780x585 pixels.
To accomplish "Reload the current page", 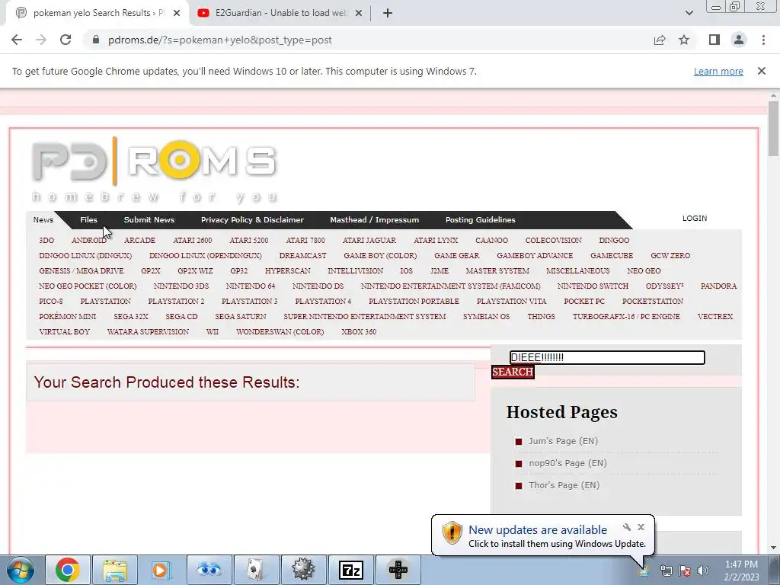I will tap(66, 40).
